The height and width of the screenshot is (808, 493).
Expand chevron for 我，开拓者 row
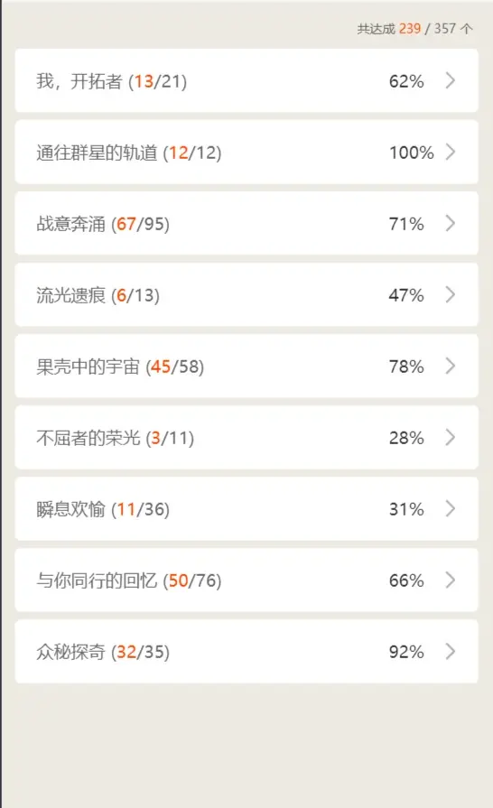pos(451,80)
